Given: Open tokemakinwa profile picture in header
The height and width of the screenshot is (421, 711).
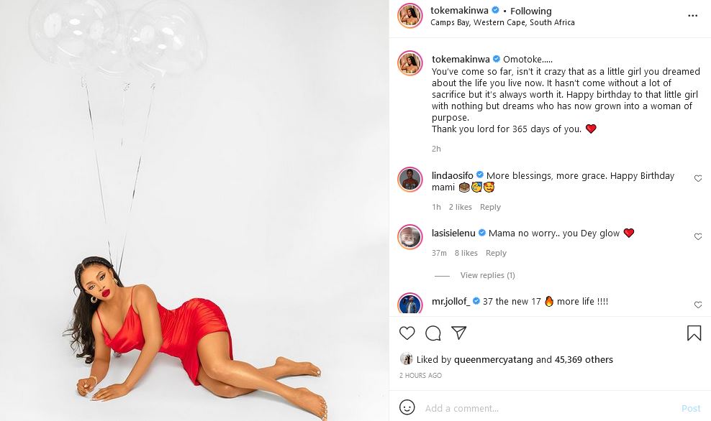Looking at the screenshot, I should point(410,15).
